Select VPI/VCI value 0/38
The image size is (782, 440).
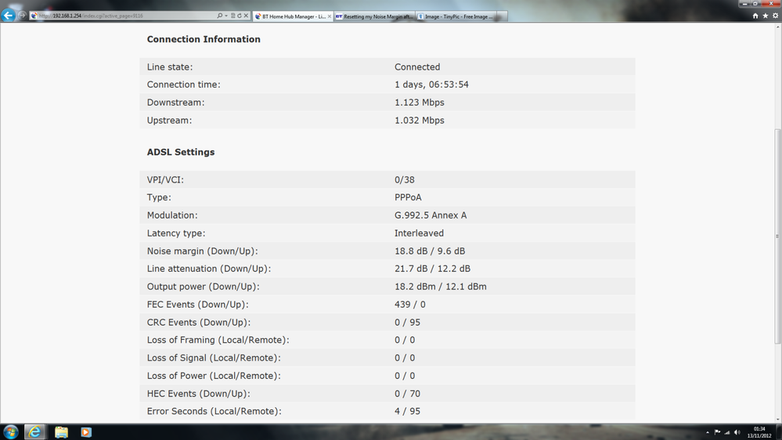click(405, 179)
